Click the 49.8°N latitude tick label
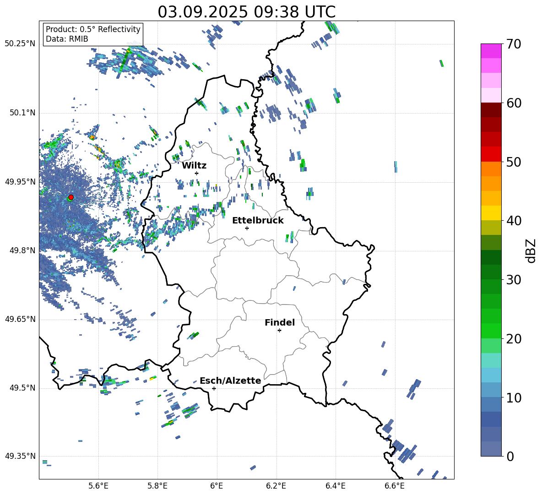The height and width of the screenshot is (495, 542). click(x=22, y=250)
